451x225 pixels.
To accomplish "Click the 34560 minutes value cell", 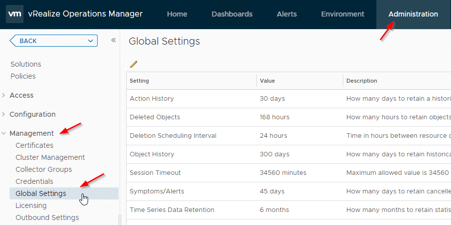I will pyautogui.click(x=283, y=173).
